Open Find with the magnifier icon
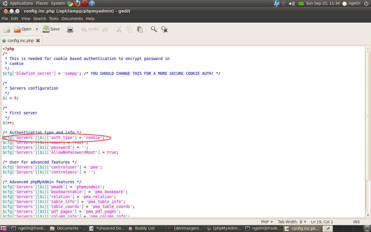Image resolution: width=371 pixels, height=232 pixels. (154, 29)
